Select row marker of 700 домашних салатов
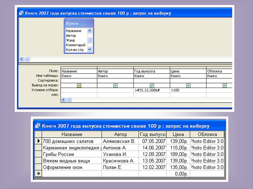 click(39, 141)
